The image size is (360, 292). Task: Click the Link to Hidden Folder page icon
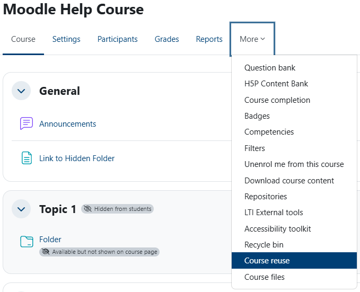pyautogui.click(x=27, y=158)
